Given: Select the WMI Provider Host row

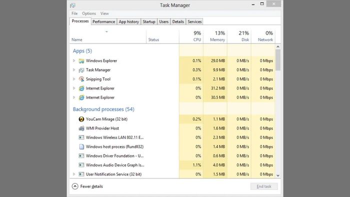Looking at the screenshot, I should (x=172, y=128).
